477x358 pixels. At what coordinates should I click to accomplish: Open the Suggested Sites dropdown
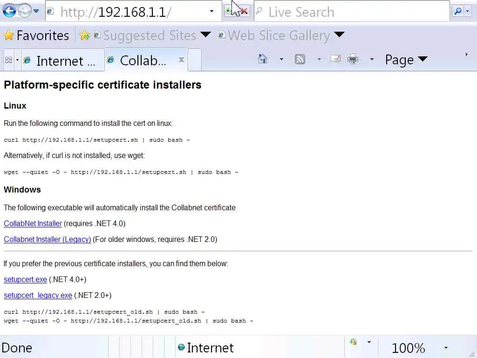(205, 34)
